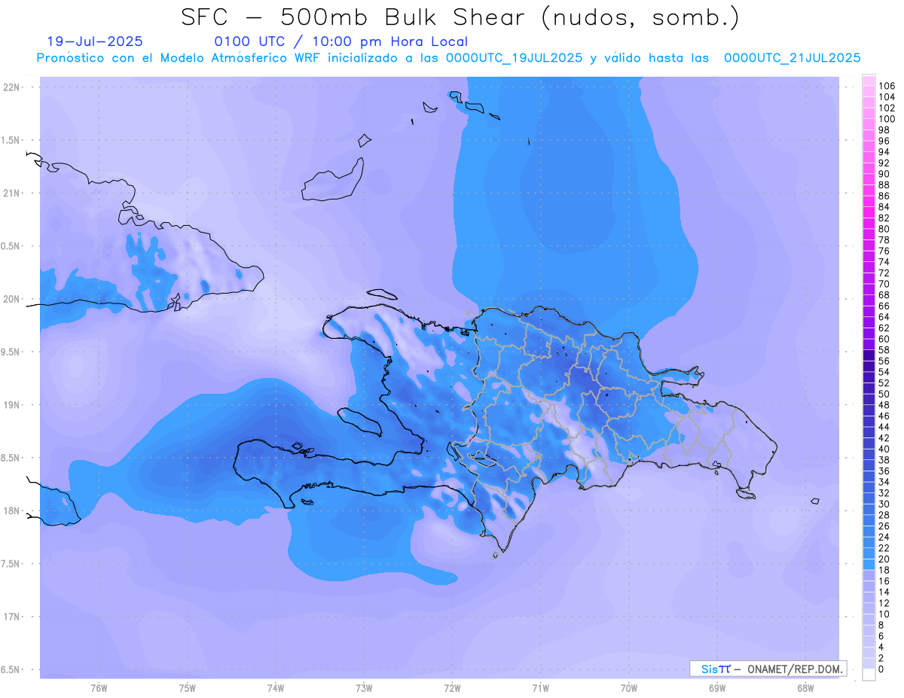Image resolution: width=904 pixels, height=698 pixels.
Task: Click the colorbar value '18'
Action: click(x=884, y=570)
